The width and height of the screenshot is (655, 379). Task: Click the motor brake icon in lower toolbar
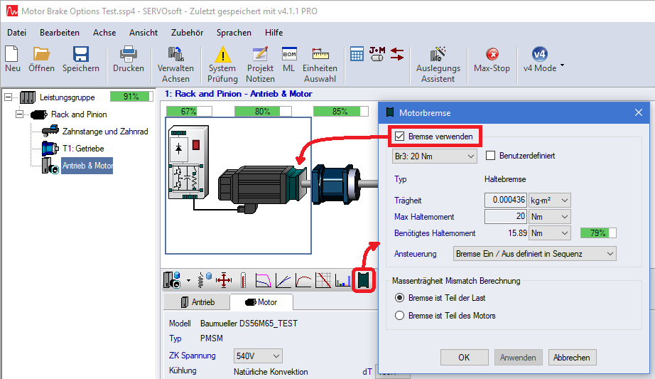coord(364,279)
